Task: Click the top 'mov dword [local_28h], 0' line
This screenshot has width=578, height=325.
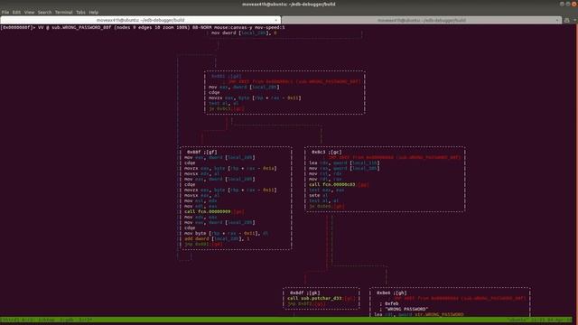Action: 244,32
